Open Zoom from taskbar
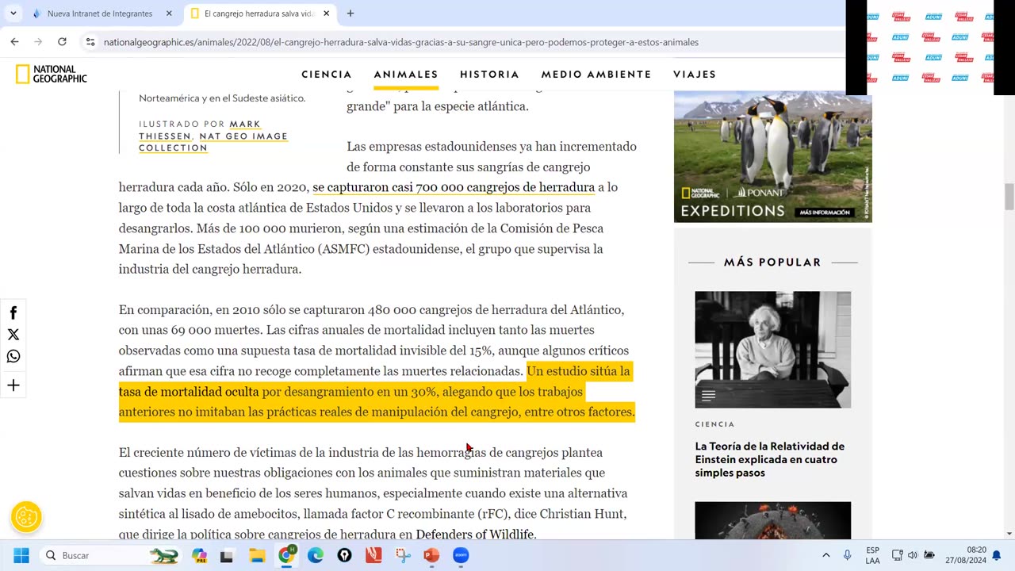This screenshot has width=1015, height=571. click(461, 555)
